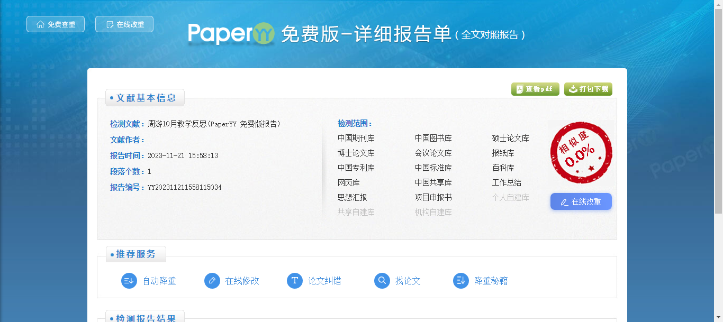This screenshot has height=322, width=723.
Task: Open the 在线修改 pencil icon
Action: point(212,281)
